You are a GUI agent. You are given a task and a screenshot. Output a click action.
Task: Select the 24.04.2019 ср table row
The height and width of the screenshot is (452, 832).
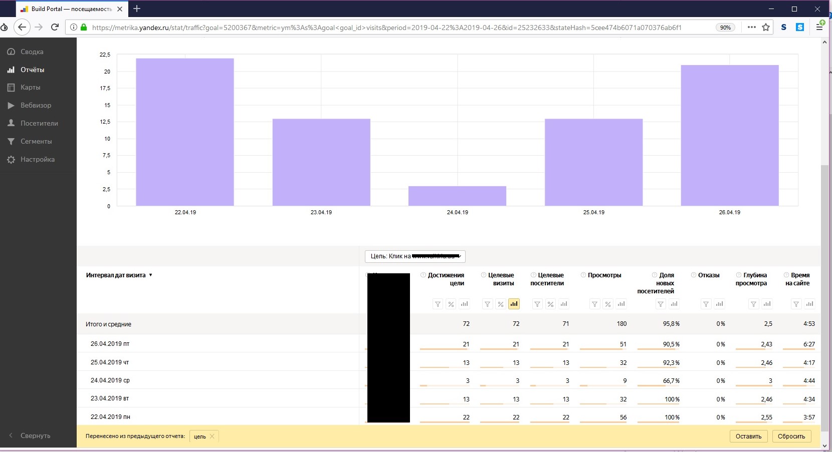coord(449,380)
